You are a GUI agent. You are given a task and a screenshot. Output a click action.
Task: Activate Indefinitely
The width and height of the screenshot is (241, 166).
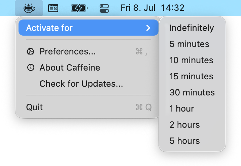pyautogui.click(x=192, y=28)
